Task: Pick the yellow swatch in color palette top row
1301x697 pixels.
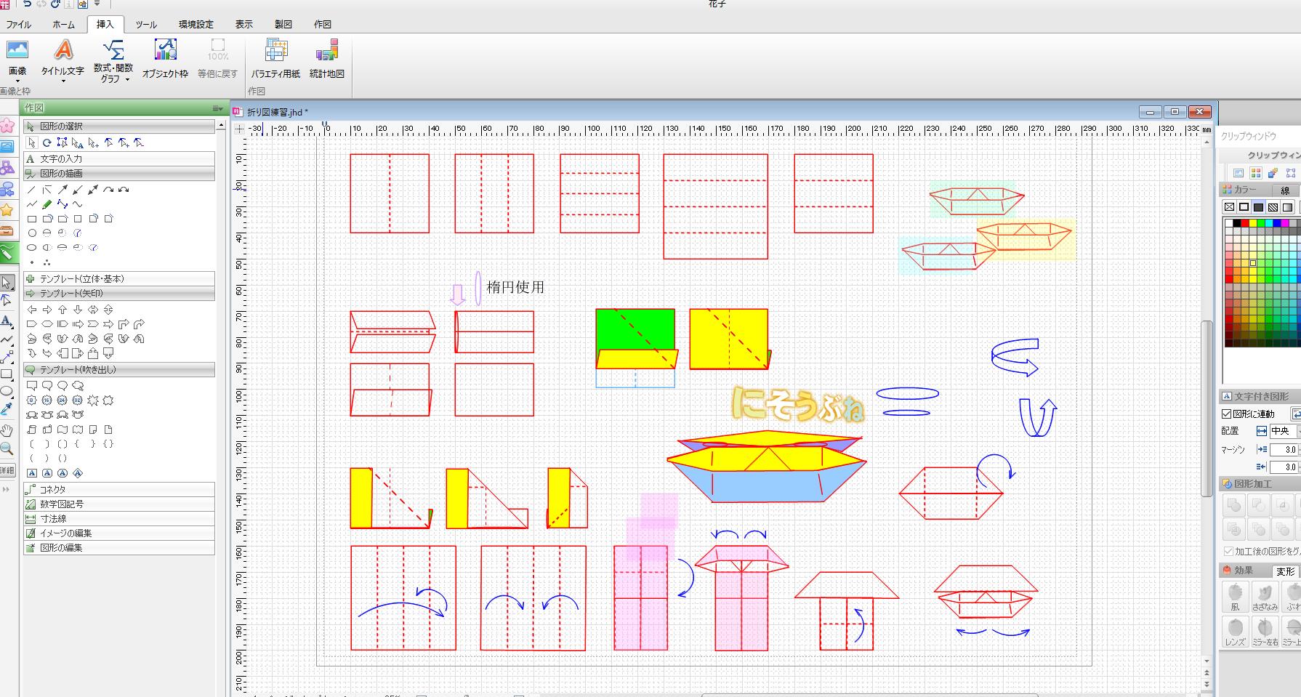Action: 1252,223
